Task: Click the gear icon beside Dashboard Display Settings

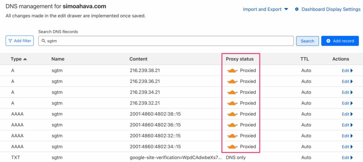Action: tap(297, 9)
